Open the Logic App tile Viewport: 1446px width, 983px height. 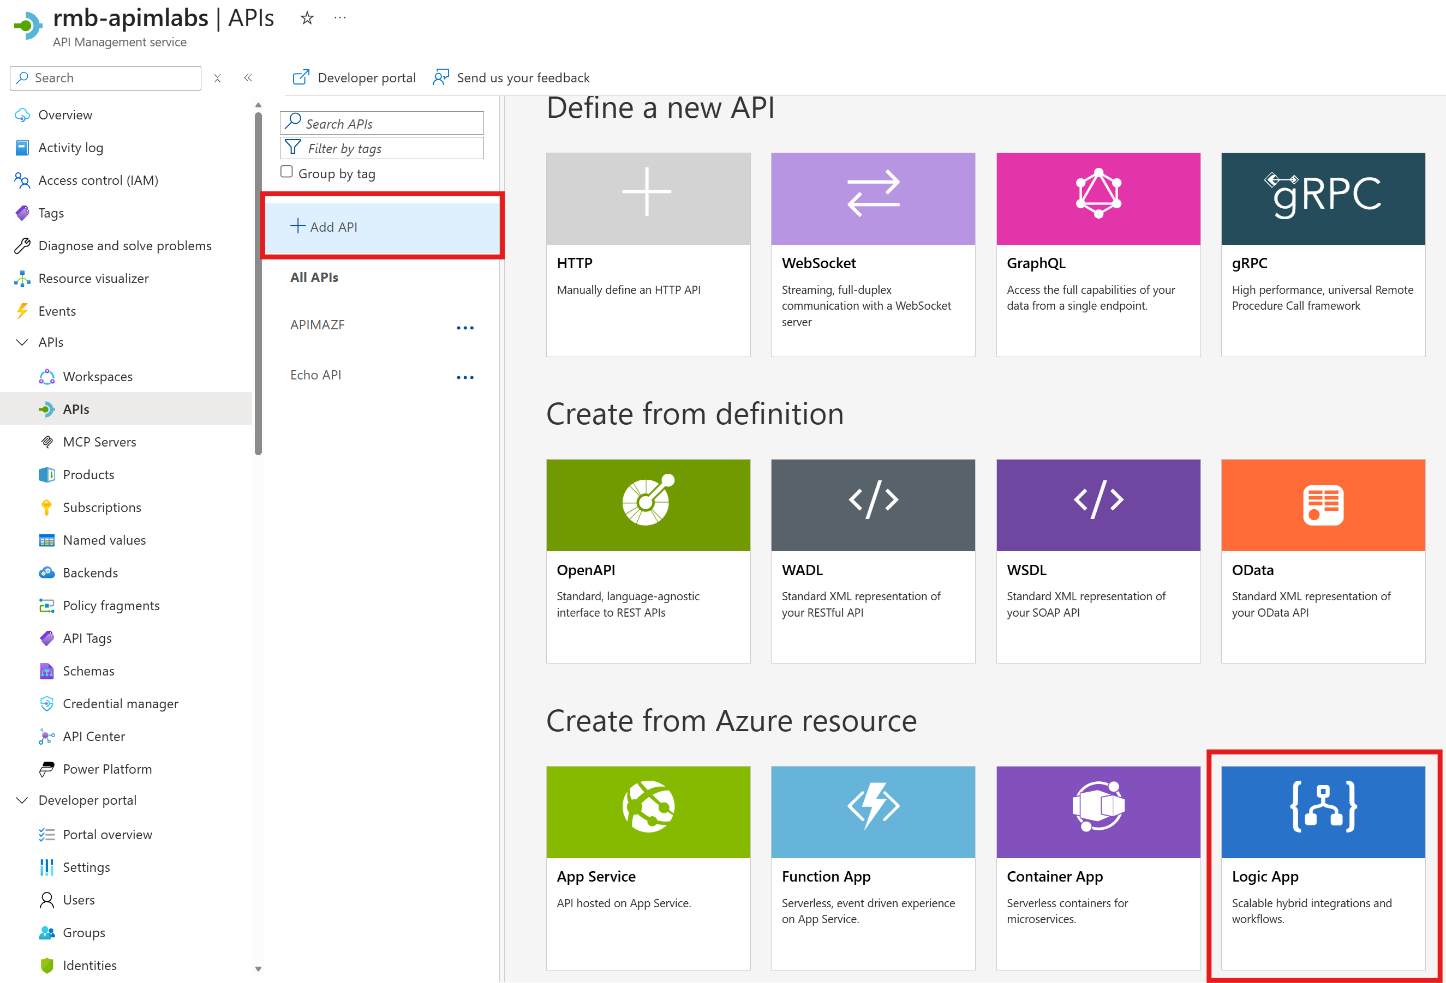click(1322, 867)
